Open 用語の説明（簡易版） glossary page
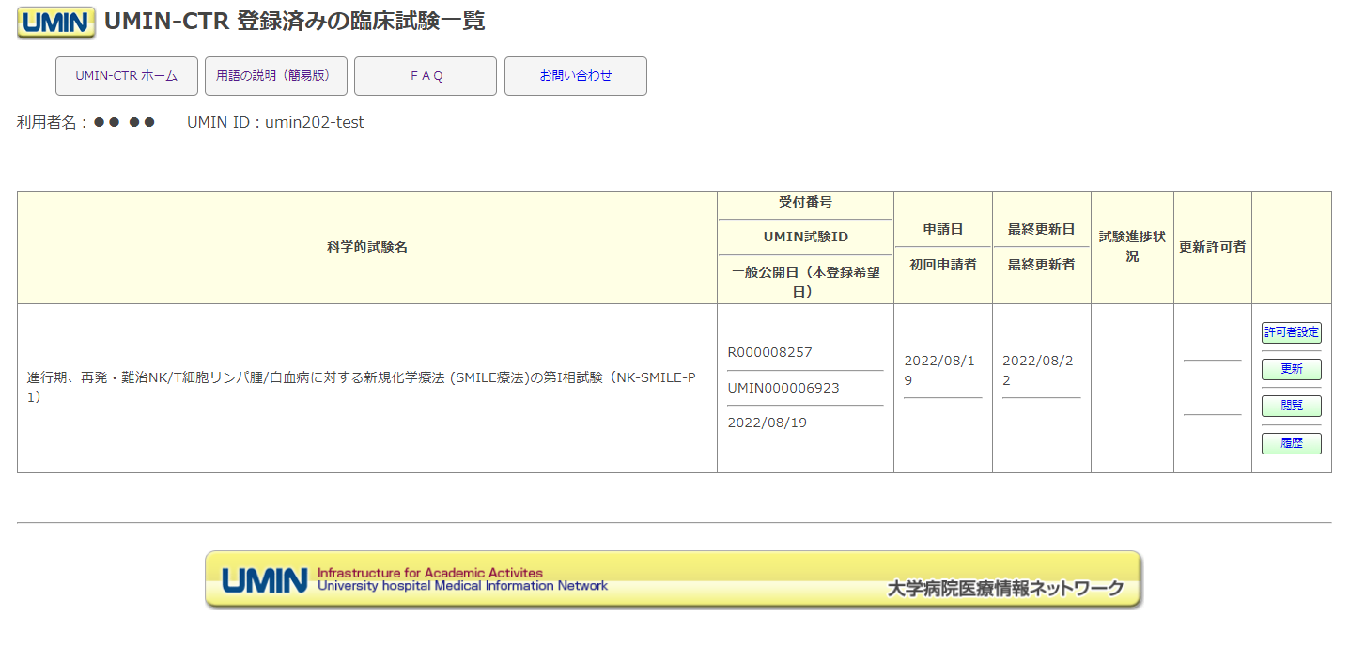 (x=275, y=76)
